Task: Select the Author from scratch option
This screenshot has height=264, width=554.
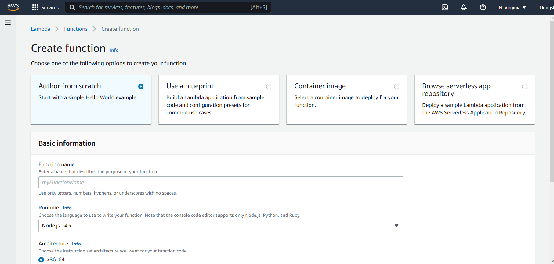Action: tap(141, 86)
